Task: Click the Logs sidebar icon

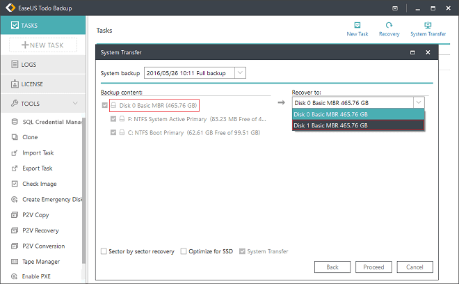Action: point(15,64)
